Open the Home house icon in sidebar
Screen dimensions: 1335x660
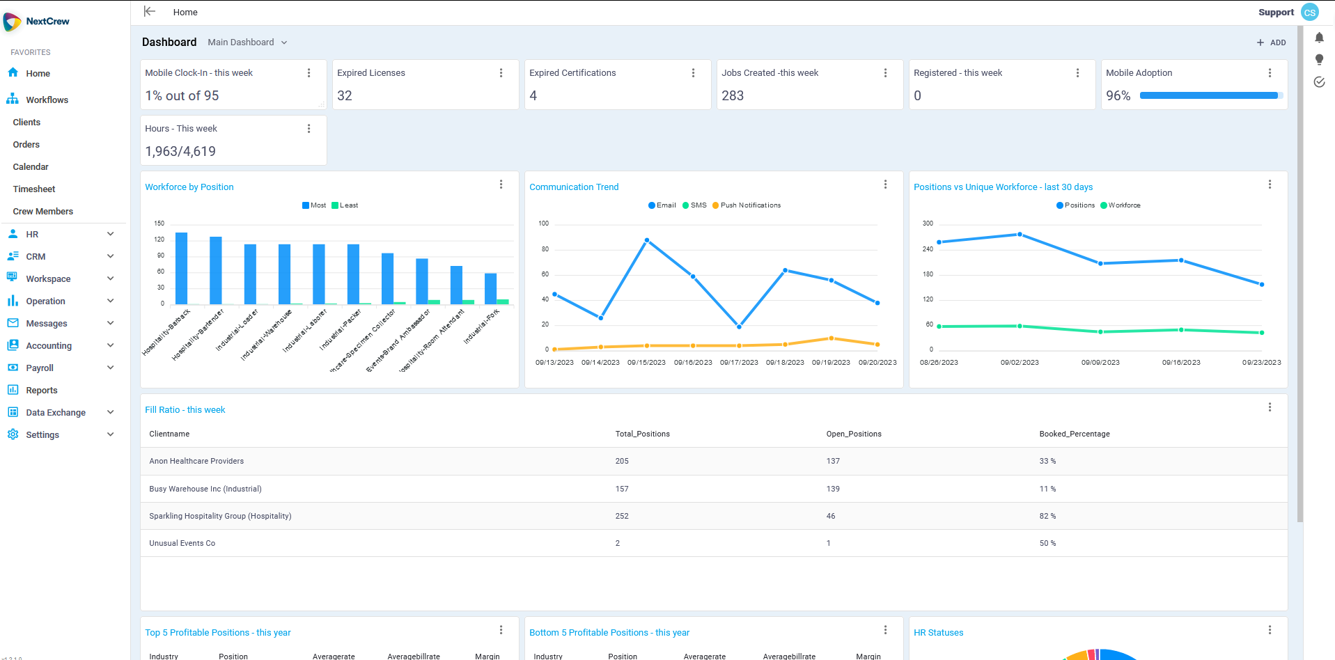(13, 72)
